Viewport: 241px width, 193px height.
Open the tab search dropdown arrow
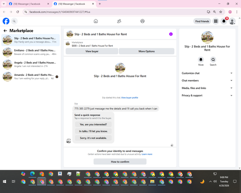coord(4,4)
